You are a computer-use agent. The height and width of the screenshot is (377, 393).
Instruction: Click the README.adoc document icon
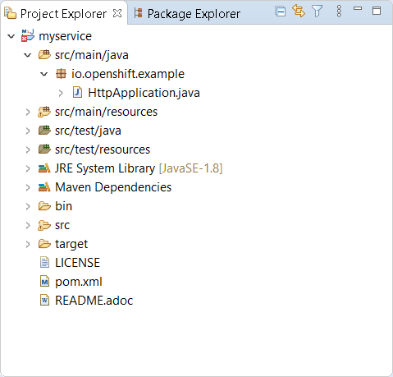coord(44,301)
